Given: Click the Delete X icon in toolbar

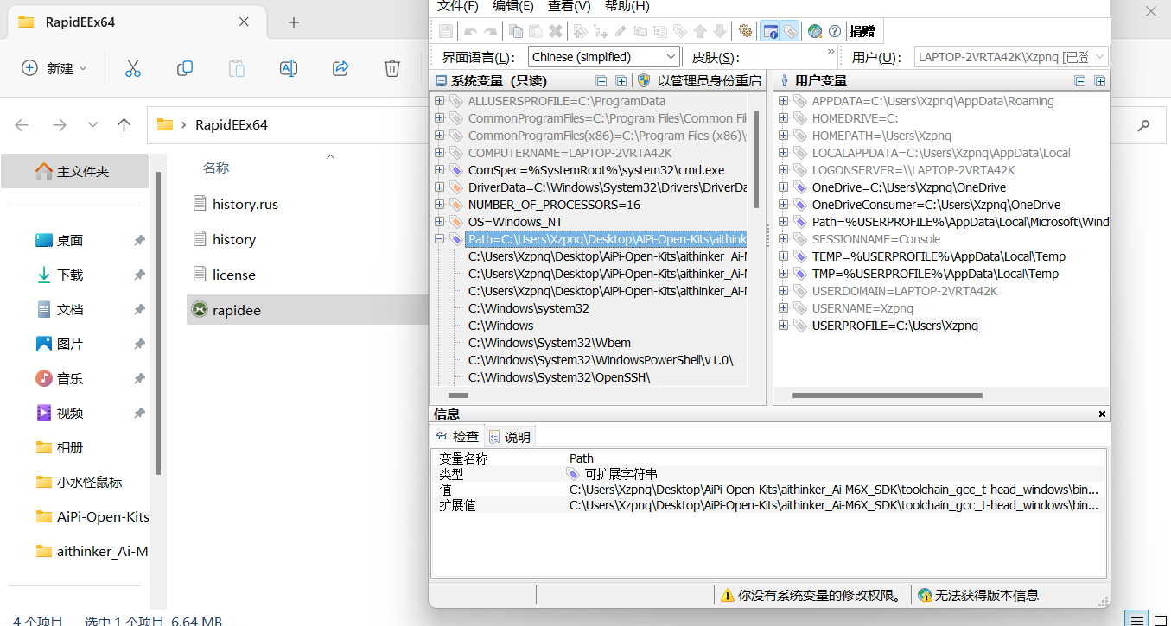Looking at the screenshot, I should tap(556, 31).
